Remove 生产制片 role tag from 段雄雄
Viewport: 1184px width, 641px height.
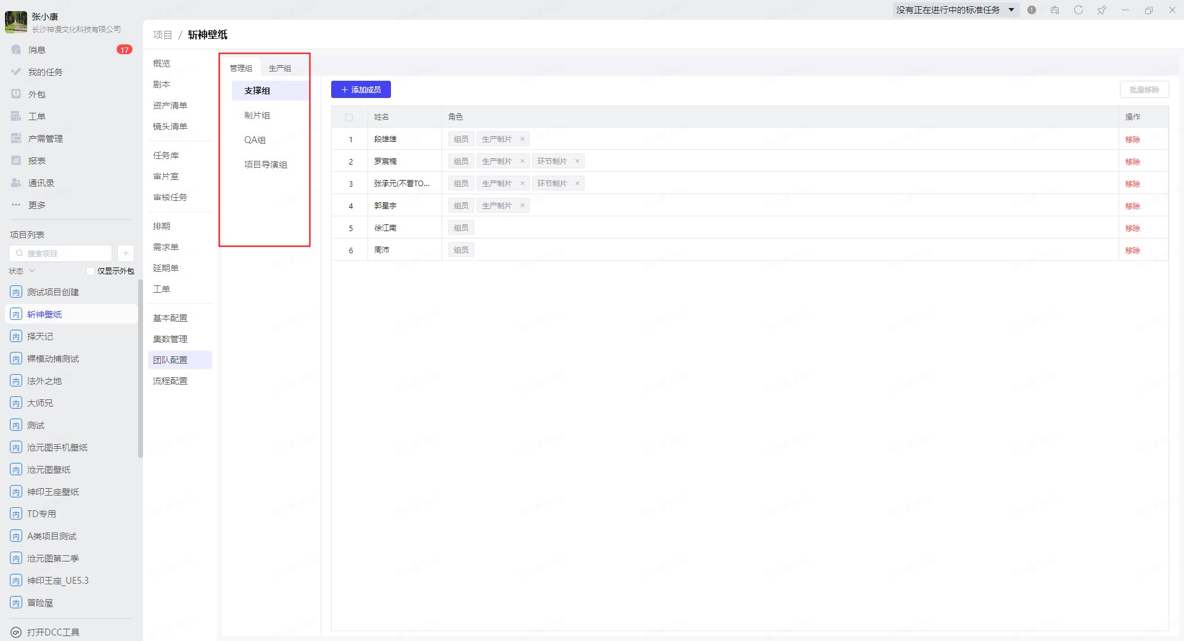coord(522,139)
